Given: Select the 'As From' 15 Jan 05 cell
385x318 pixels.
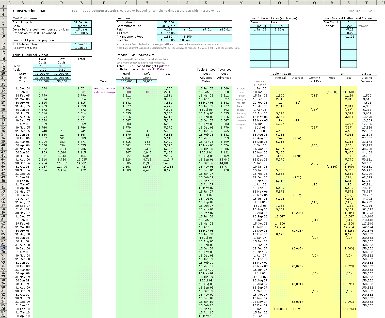Looking at the screenshot, I should 168,33.
